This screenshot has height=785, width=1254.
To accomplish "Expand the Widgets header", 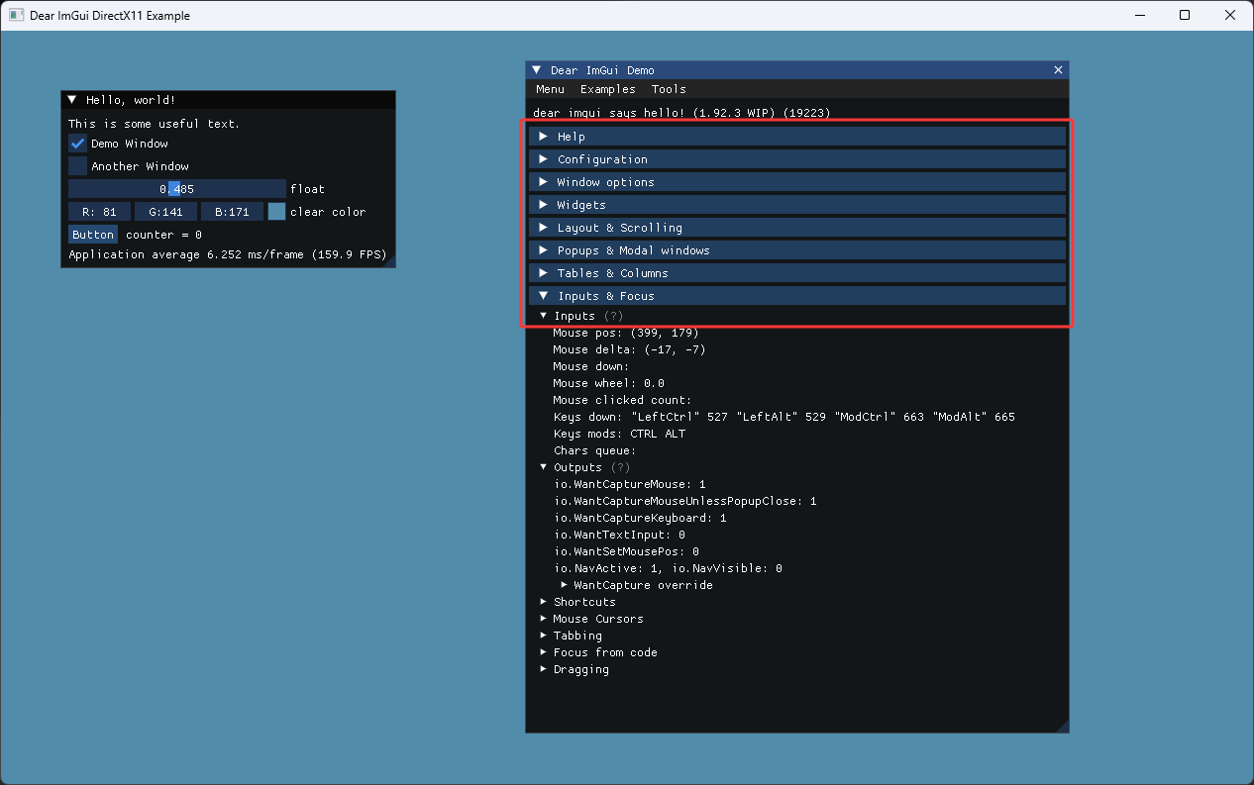I will coord(797,205).
